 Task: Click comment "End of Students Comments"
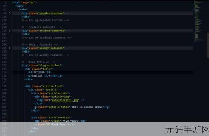click(46, 38)
